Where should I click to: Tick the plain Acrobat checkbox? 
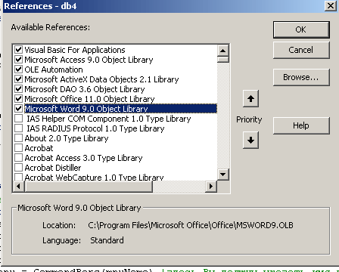[18, 147]
